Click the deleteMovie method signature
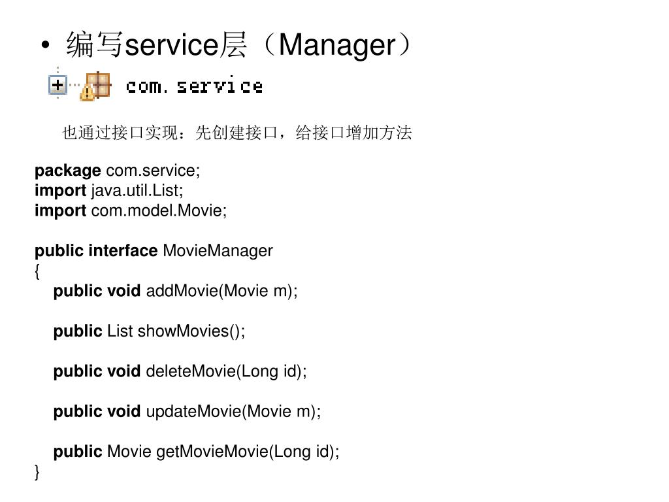This screenshot has height=502, width=669. click(180, 371)
